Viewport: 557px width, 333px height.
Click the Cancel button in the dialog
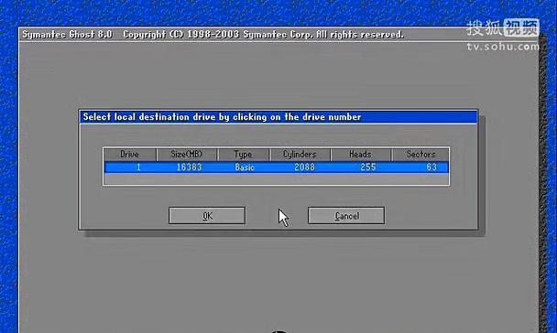click(x=346, y=216)
